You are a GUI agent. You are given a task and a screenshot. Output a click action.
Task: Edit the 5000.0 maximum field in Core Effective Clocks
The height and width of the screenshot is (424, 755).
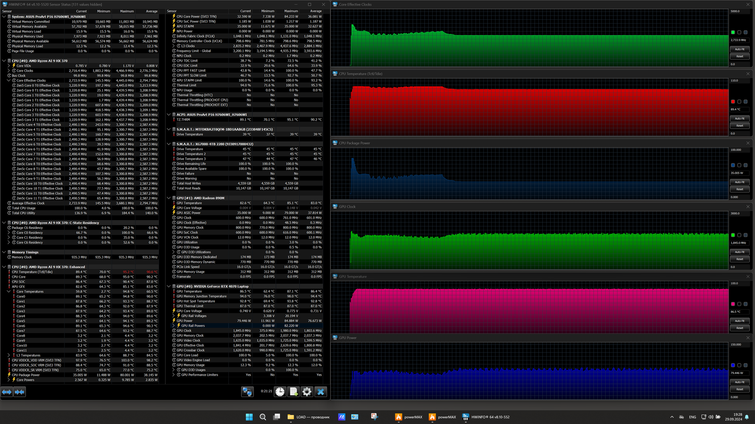(739, 11)
